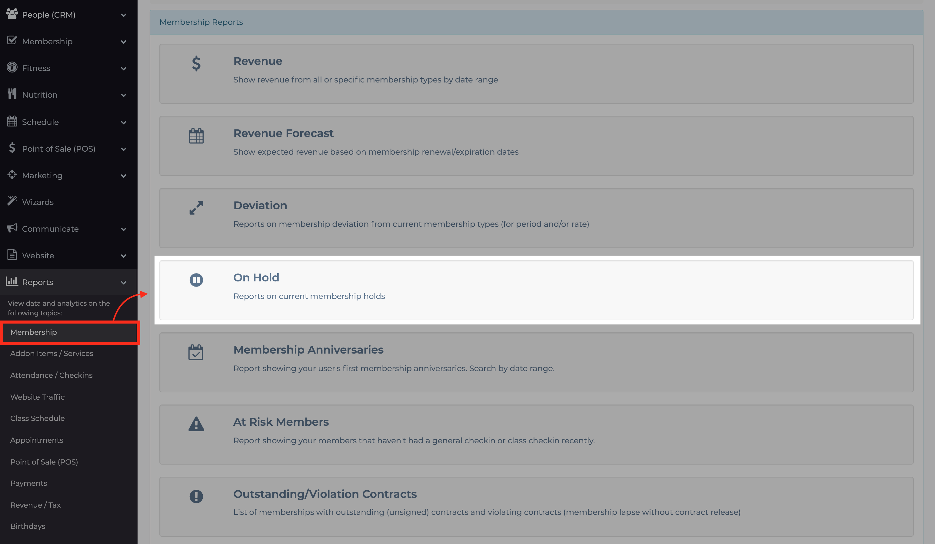The height and width of the screenshot is (544, 935).
Task: Select Website Traffic report topic
Action: [x=38, y=397]
